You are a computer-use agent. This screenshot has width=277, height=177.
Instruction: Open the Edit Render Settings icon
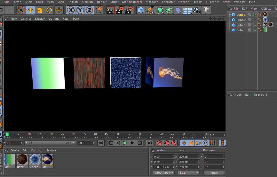coord(129,10)
